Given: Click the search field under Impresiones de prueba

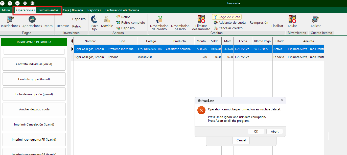Looking at the screenshot, I should click(34, 51).
